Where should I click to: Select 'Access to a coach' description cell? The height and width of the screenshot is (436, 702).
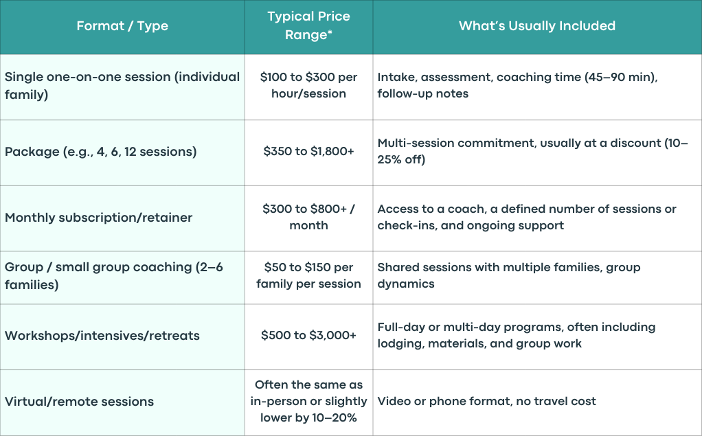pyautogui.click(x=537, y=218)
